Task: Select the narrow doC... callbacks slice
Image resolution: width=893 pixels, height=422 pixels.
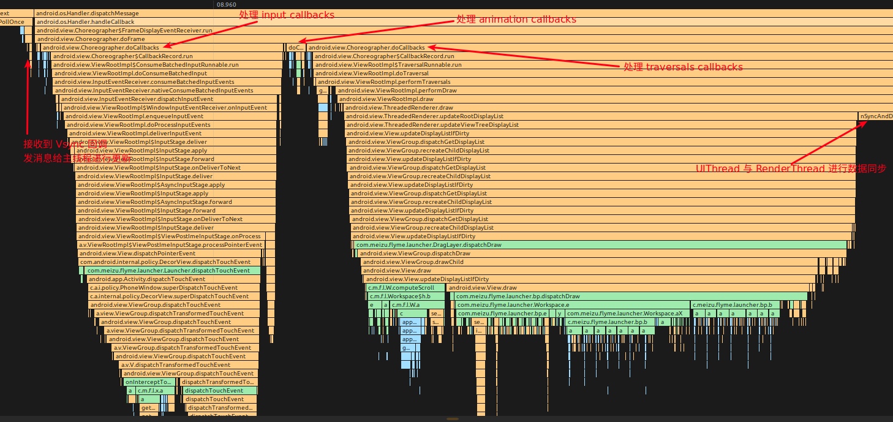Action: (x=295, y=47)
